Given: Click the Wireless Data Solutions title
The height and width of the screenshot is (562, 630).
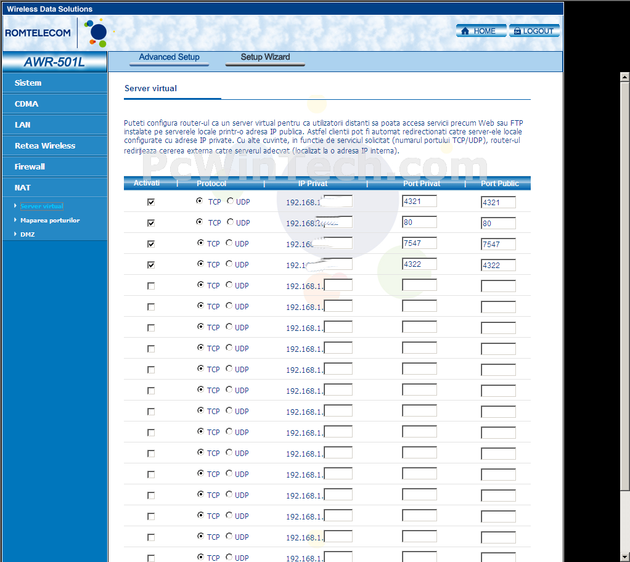Looking at the screenshot, I should click(49, 9).
